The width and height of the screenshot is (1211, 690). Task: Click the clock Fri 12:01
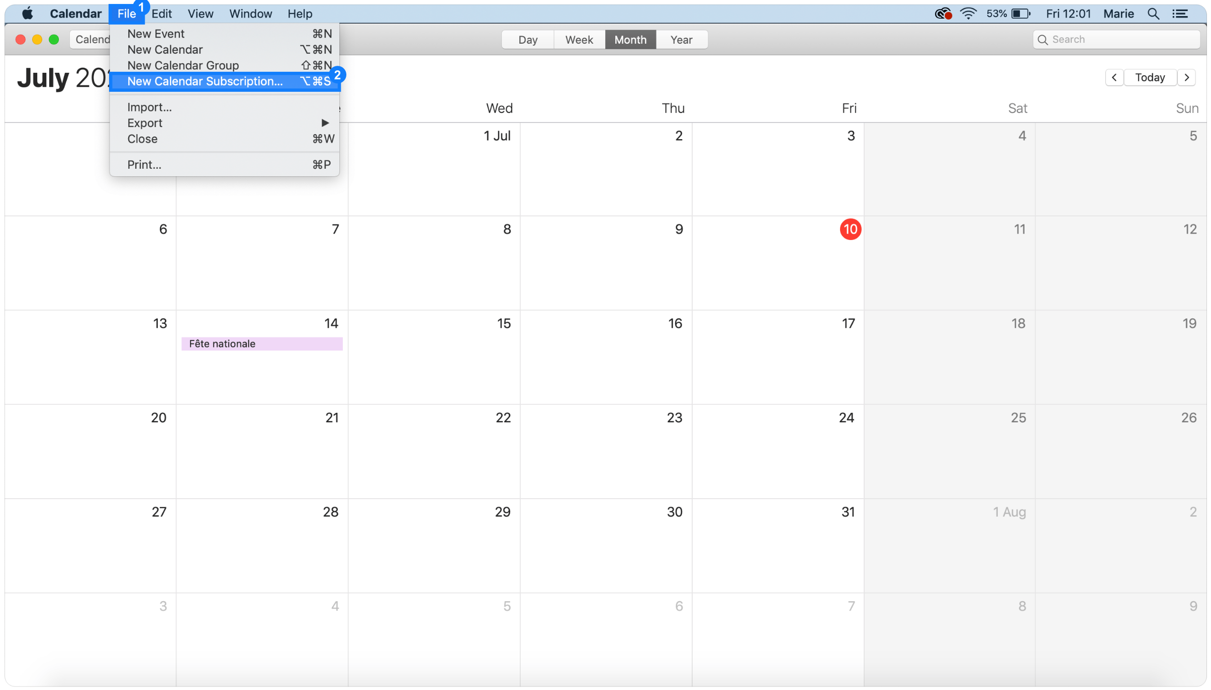[1068, 14]
